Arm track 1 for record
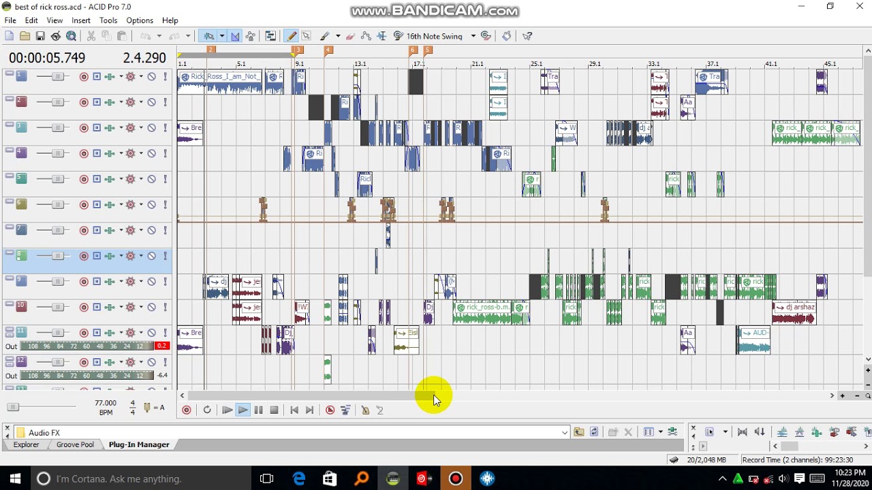The height and width of the screenshot is (490, 872). (x=84, y=77)
